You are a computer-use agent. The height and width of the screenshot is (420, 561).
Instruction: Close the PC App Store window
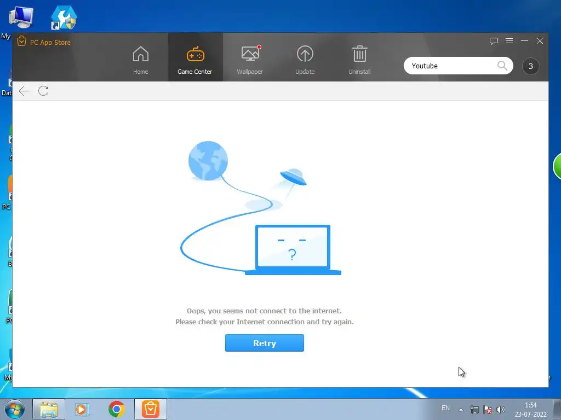(x=540, y=41)
